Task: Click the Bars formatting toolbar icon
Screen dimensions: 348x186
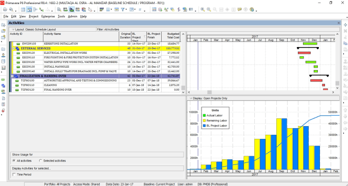Action: (x=102, y=10)
